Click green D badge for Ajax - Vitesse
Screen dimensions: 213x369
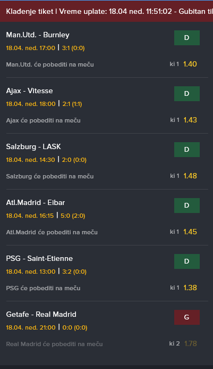(x=186, y=94)
